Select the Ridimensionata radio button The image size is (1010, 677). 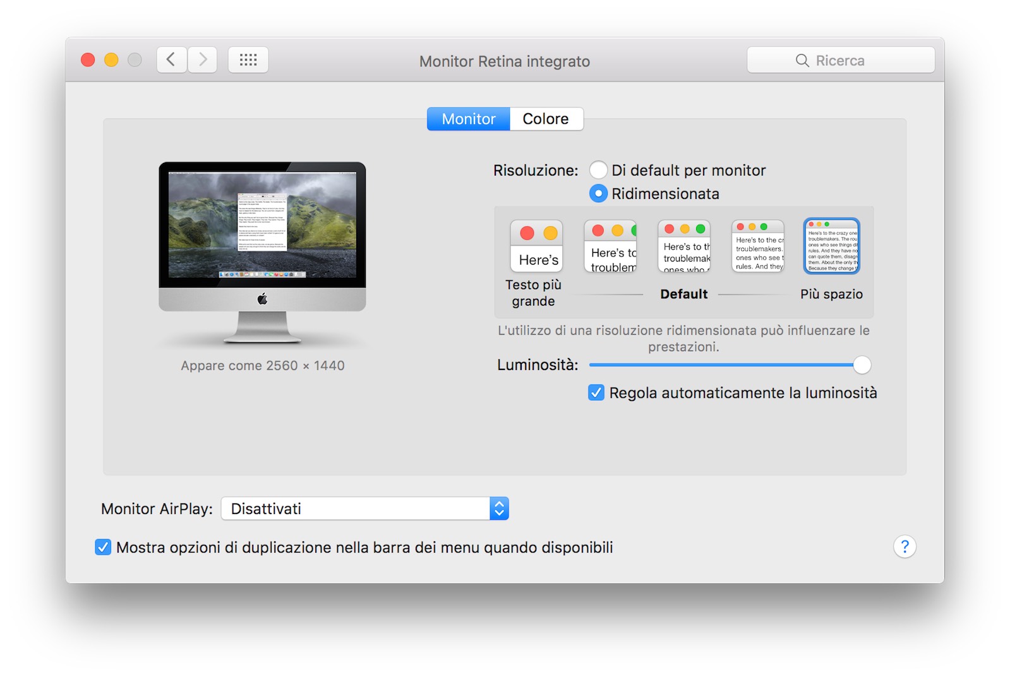(598, 193)
